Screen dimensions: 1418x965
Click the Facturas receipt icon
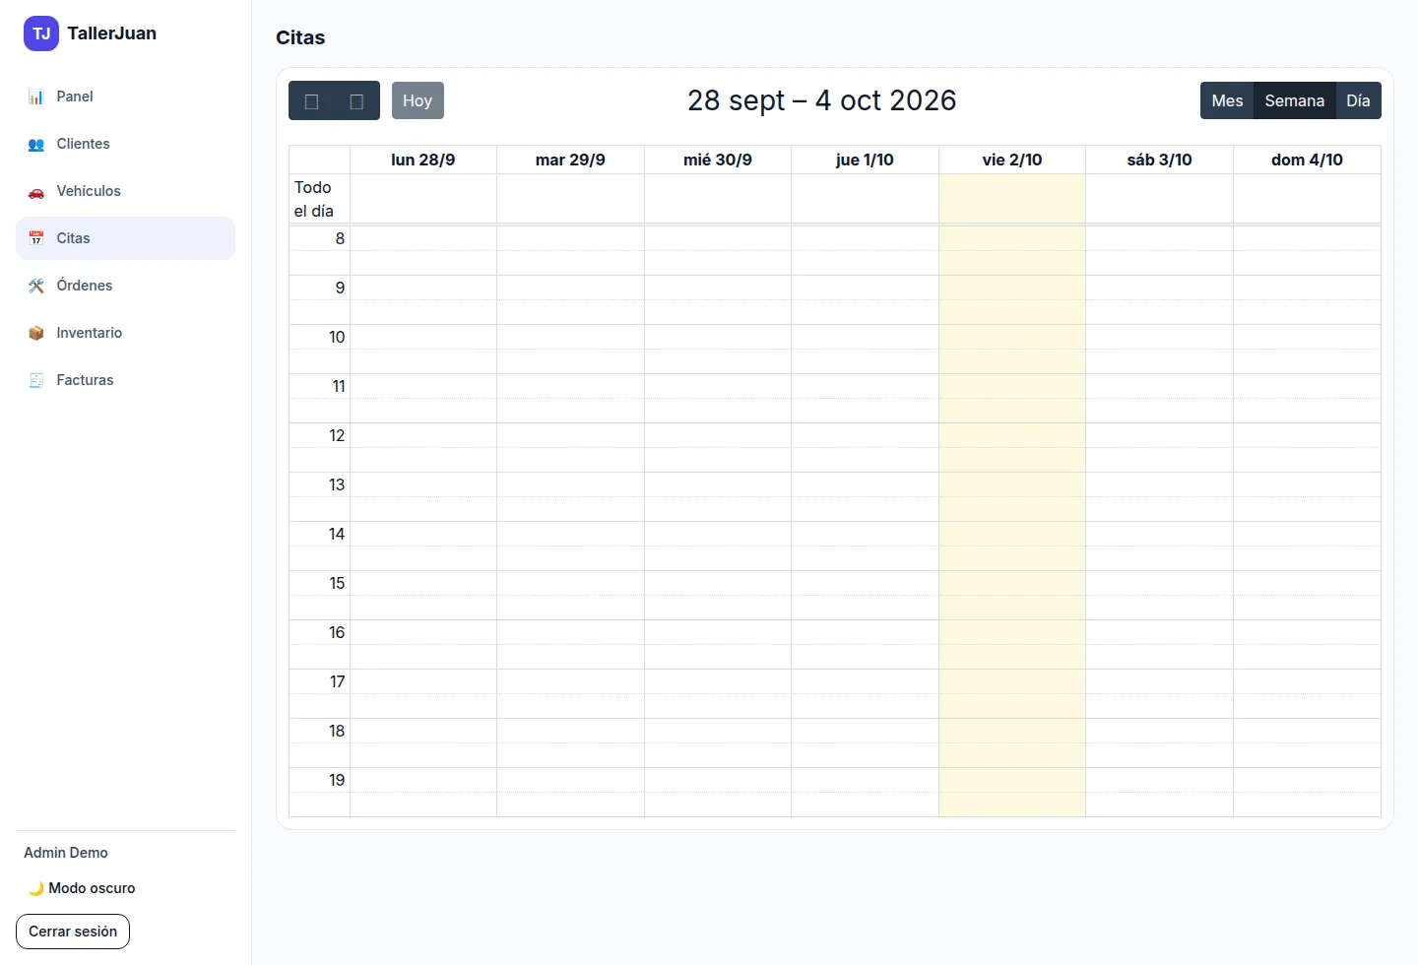pos(36,380)
